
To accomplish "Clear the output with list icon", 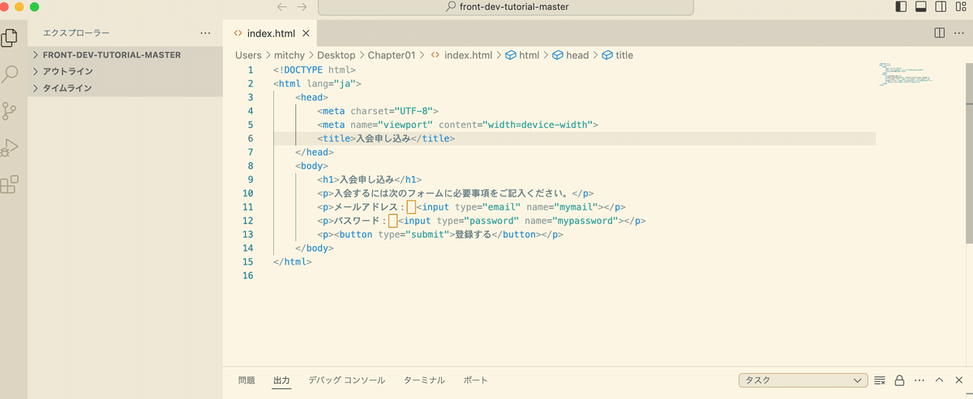I will [x=880, y=380].
